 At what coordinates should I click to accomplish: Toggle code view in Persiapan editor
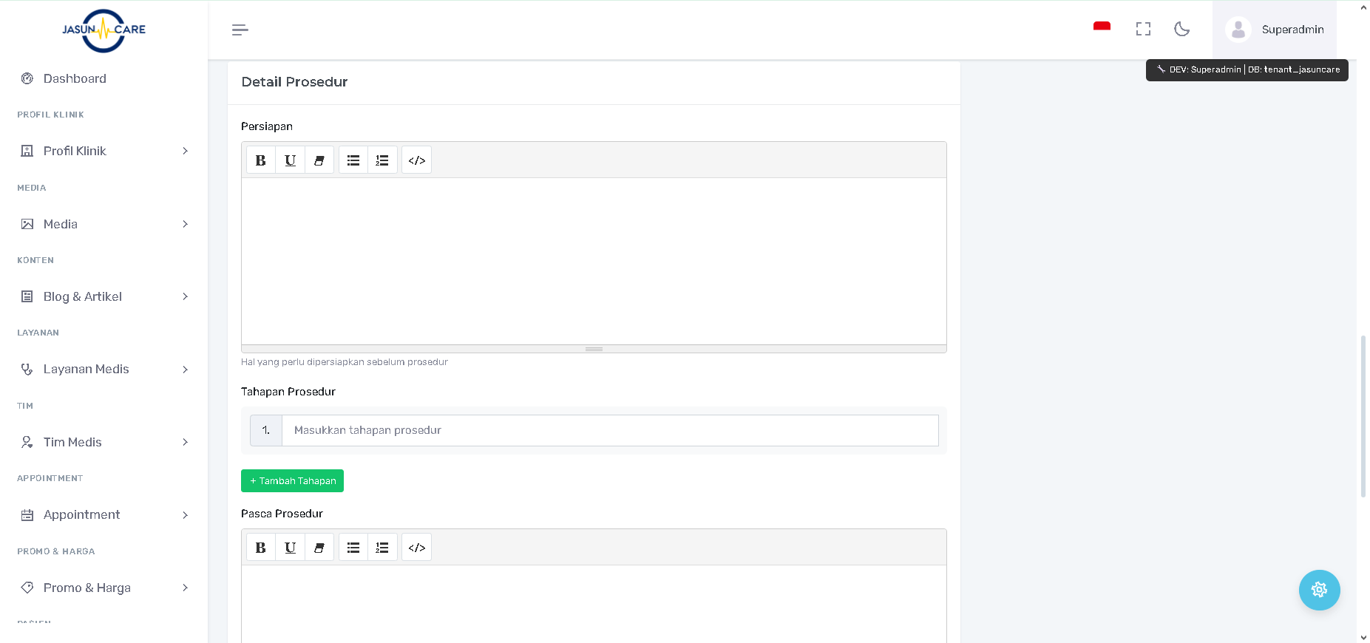[x=417, y=160]
